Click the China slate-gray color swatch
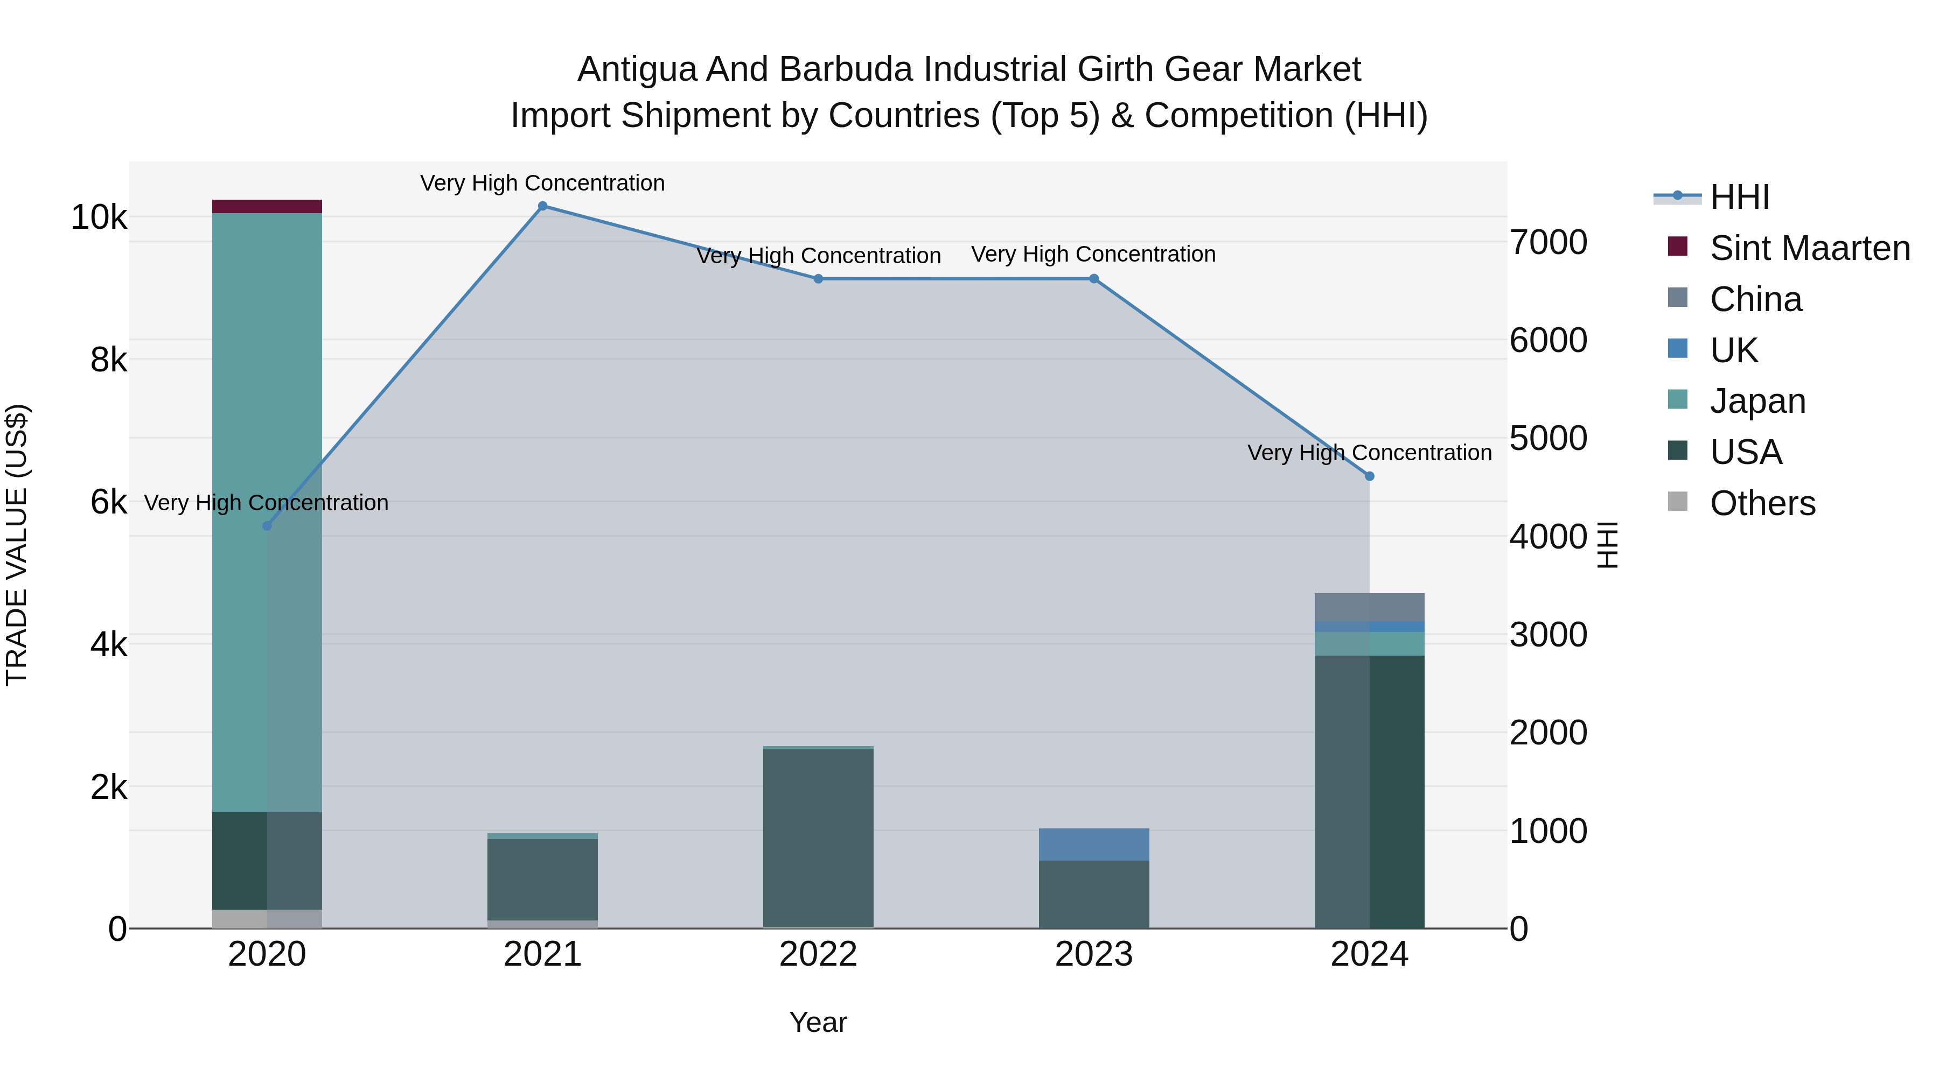Image resolution: width=1939 pixels, height=1090 pixels. pos(1678,297)
